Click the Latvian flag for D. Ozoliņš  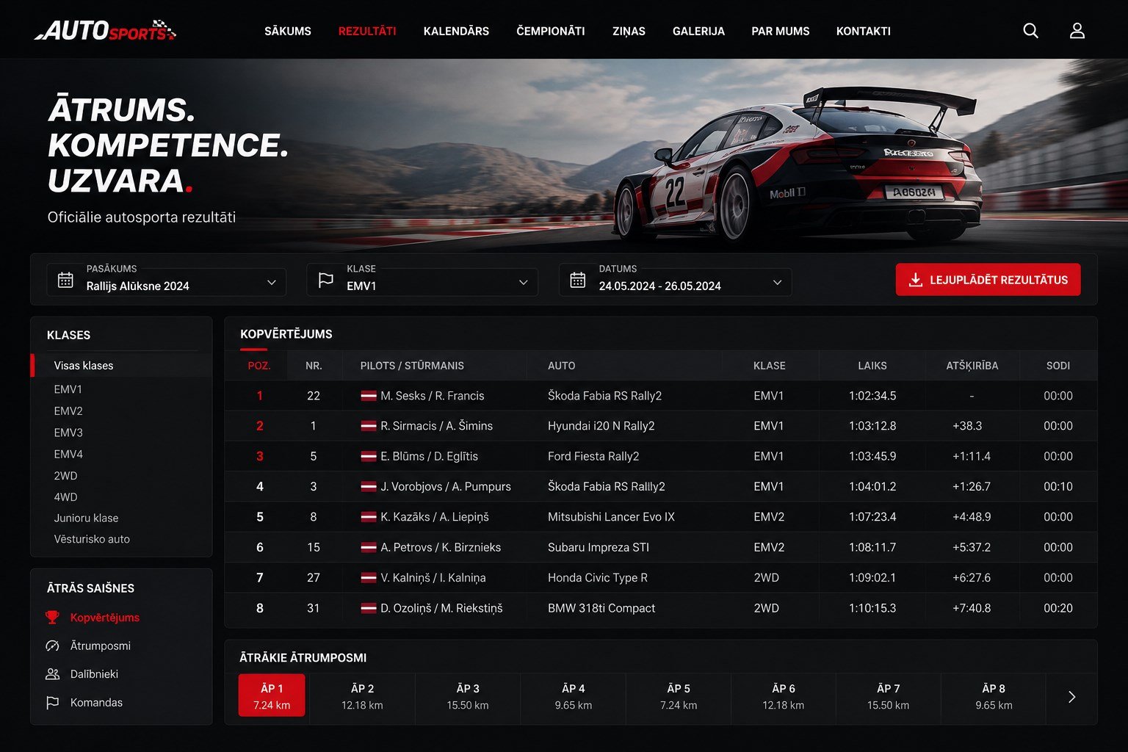(x=369, y=608)
